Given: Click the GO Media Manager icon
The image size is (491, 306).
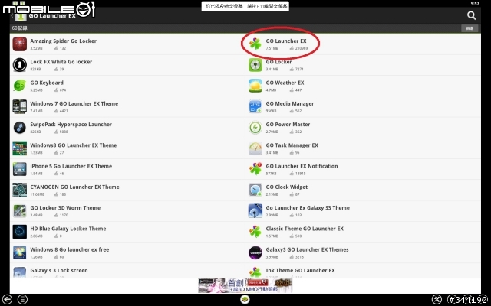Looking at the screenshot, I should point(255,106).
